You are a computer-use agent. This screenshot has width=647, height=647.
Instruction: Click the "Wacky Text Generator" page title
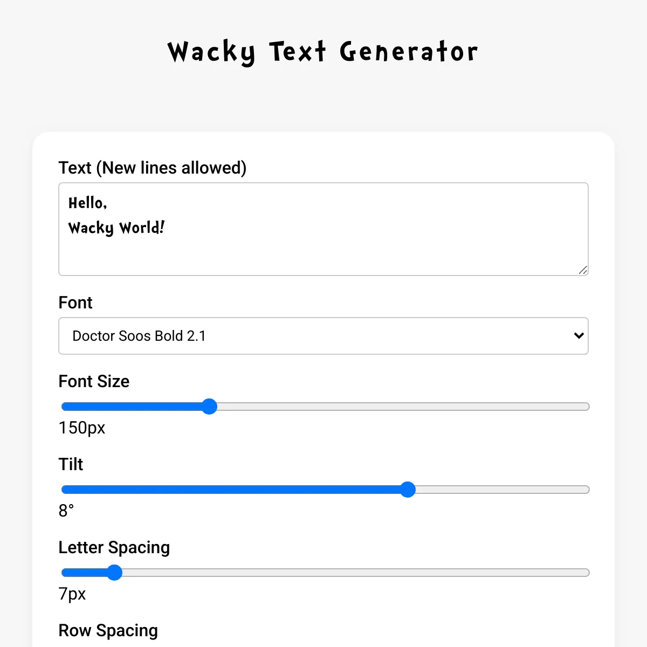point(323,52)
